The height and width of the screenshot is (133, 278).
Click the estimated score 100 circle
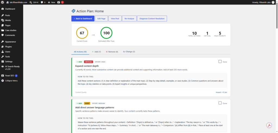[x=106, y=33]
